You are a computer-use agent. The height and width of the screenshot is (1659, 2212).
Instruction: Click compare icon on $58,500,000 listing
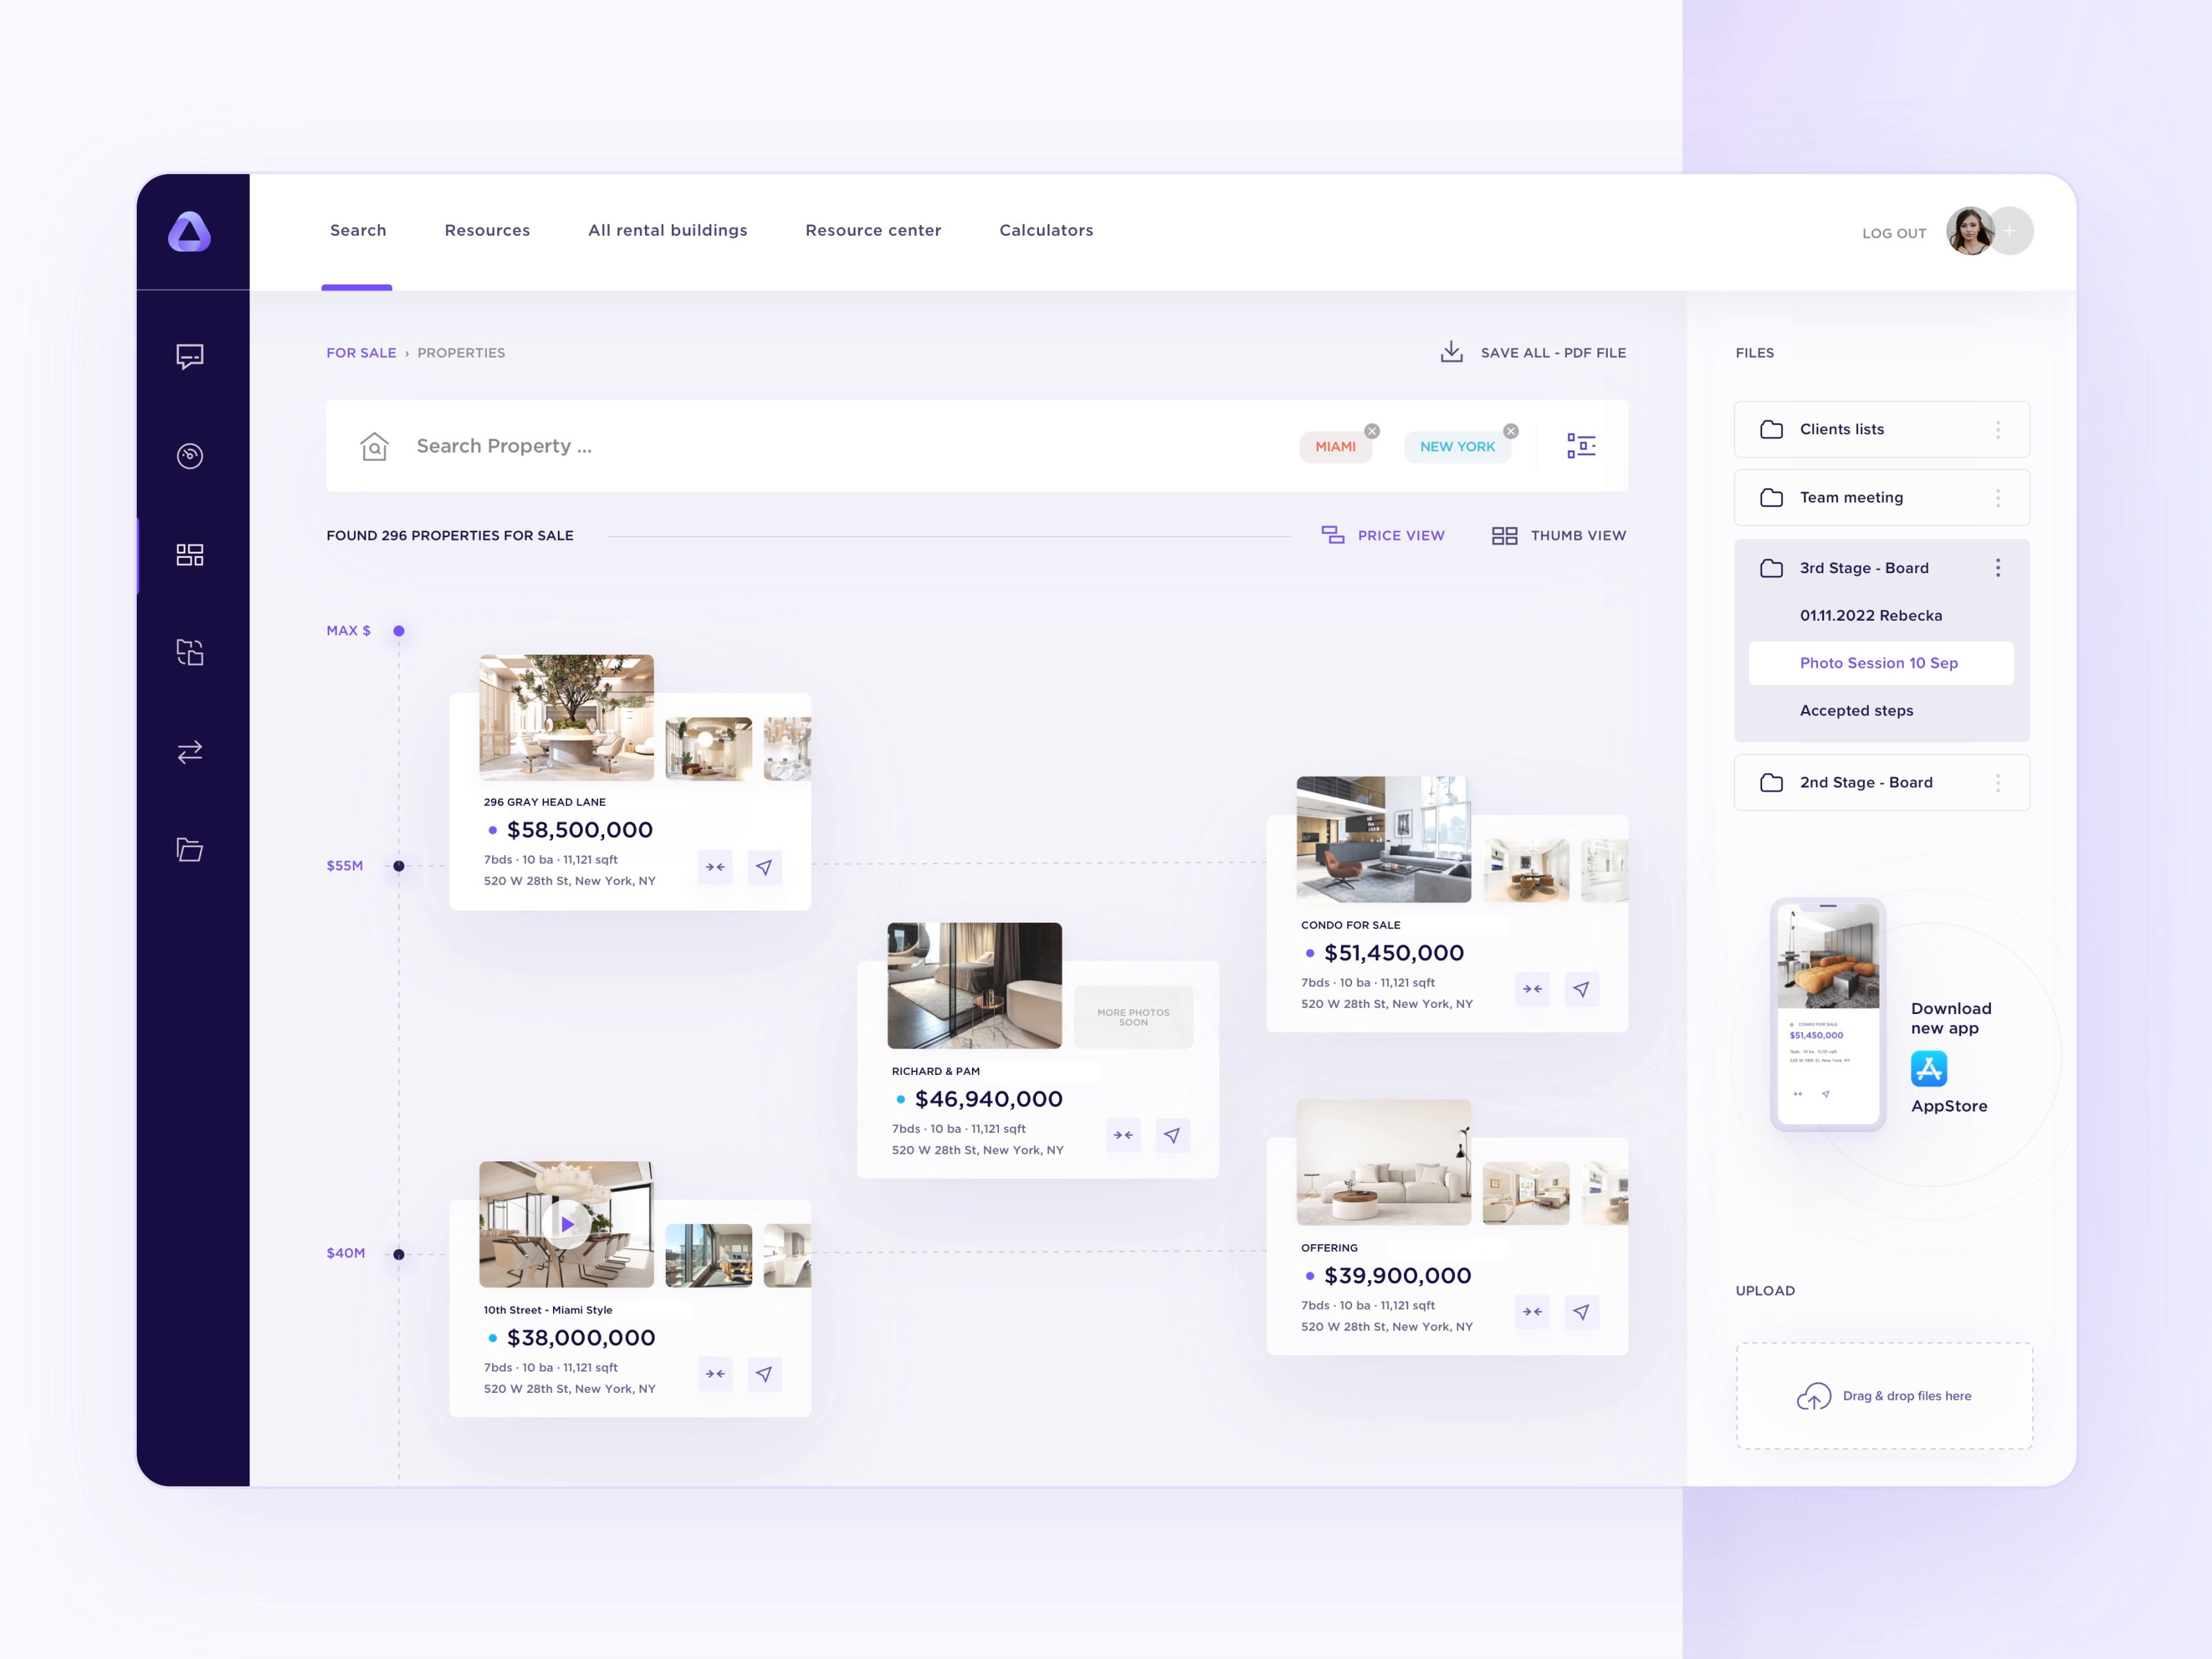click(715, 867)
